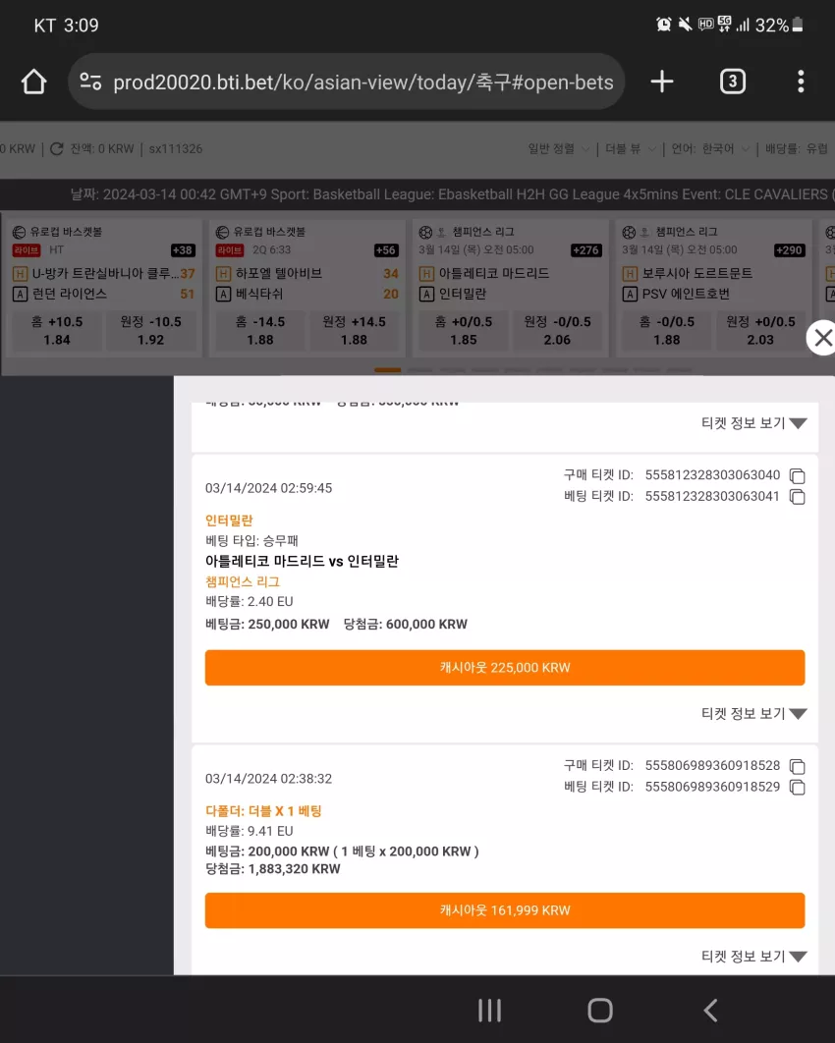Open +38 more markets for U-방카 game
The image size is (835, 1043).
(183, 250)
